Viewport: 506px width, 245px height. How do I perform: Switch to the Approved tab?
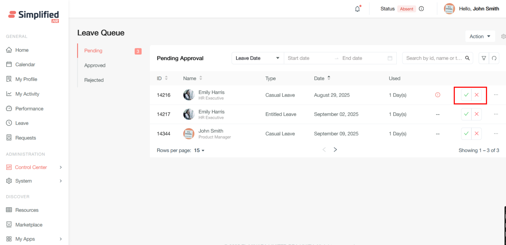[x=95, y=65]
